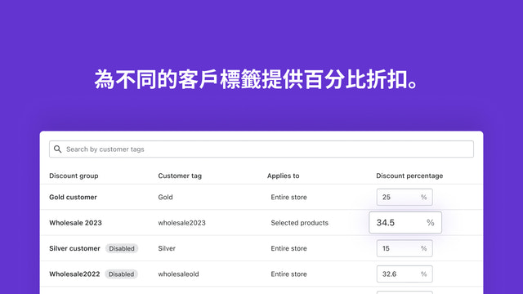Select the Gold customer tag cell
Viewport: 523px width, 294px height.
165,197
